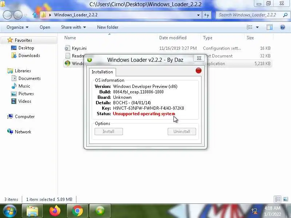Click the Readme text document icon
This screenshot has width=291, height=218.
pos(68,56)
